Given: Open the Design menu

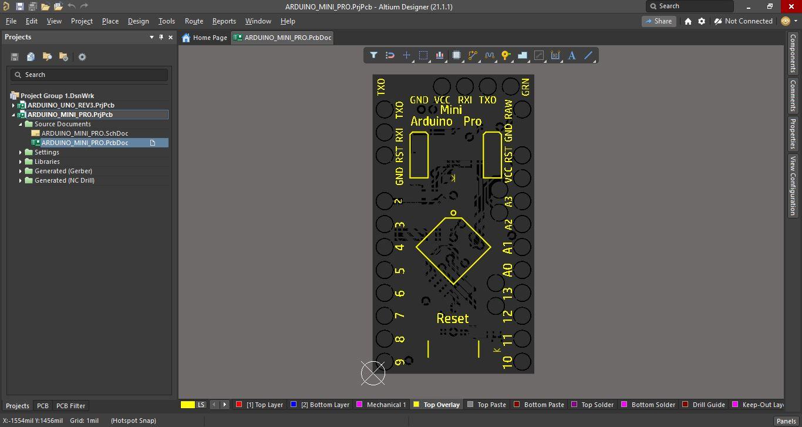Looking at the screenshot, I should 138,21.
